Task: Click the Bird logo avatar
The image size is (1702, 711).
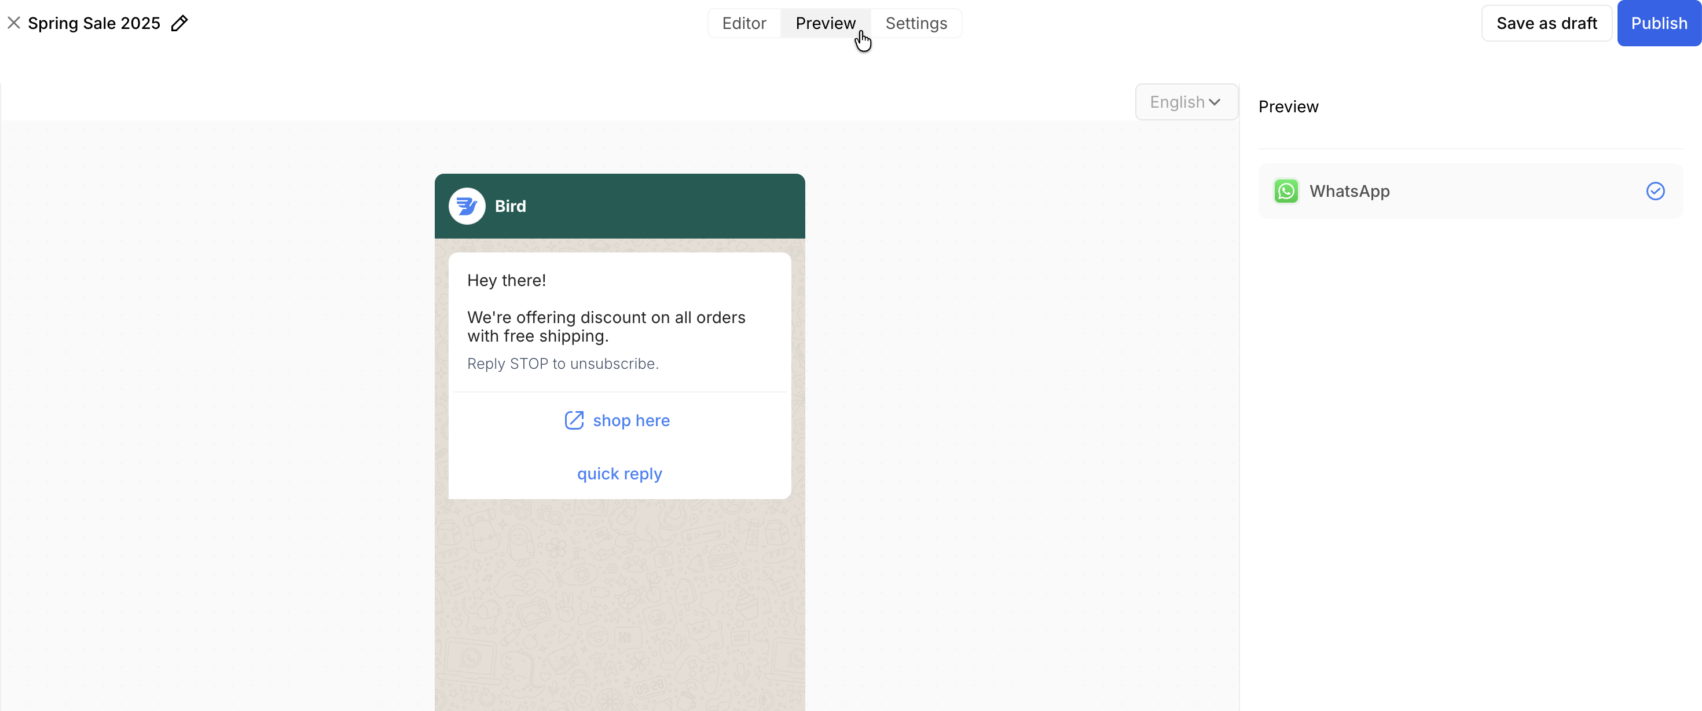Action: [467, 206]
